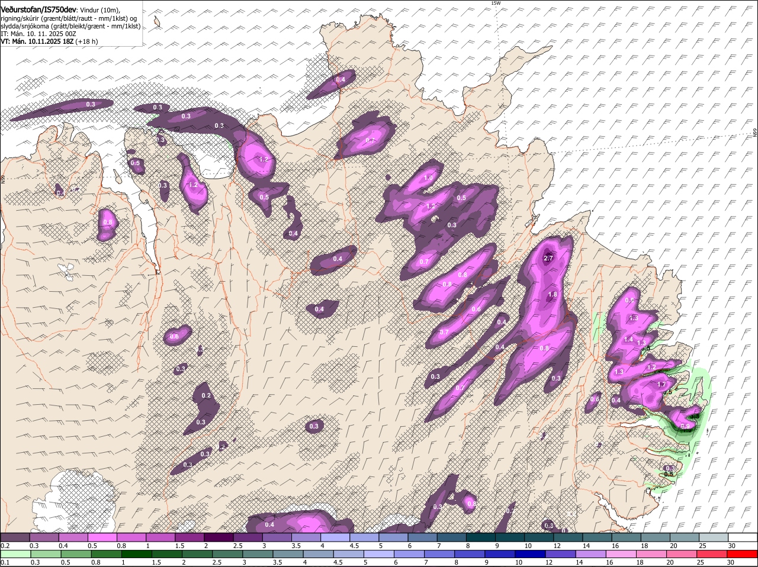Click the 9 label in the rain legend row
The image size is (758, 567).
(487, 562)
